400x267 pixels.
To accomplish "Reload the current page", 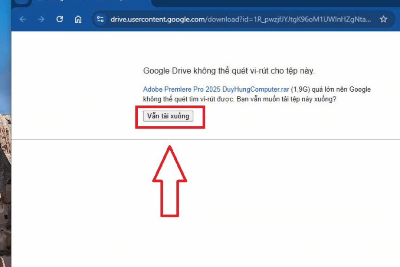I will (60, 19).
